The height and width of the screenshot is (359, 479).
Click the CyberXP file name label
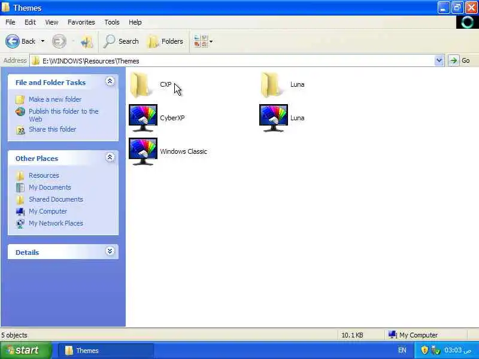click(x=172, y=118)
